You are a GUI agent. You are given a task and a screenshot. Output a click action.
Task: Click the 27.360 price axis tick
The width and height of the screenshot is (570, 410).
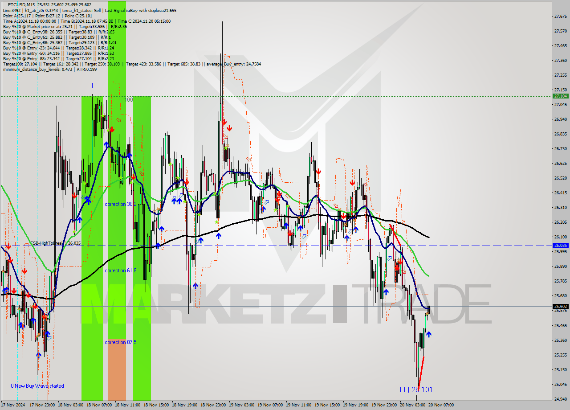tap(560, 61)
